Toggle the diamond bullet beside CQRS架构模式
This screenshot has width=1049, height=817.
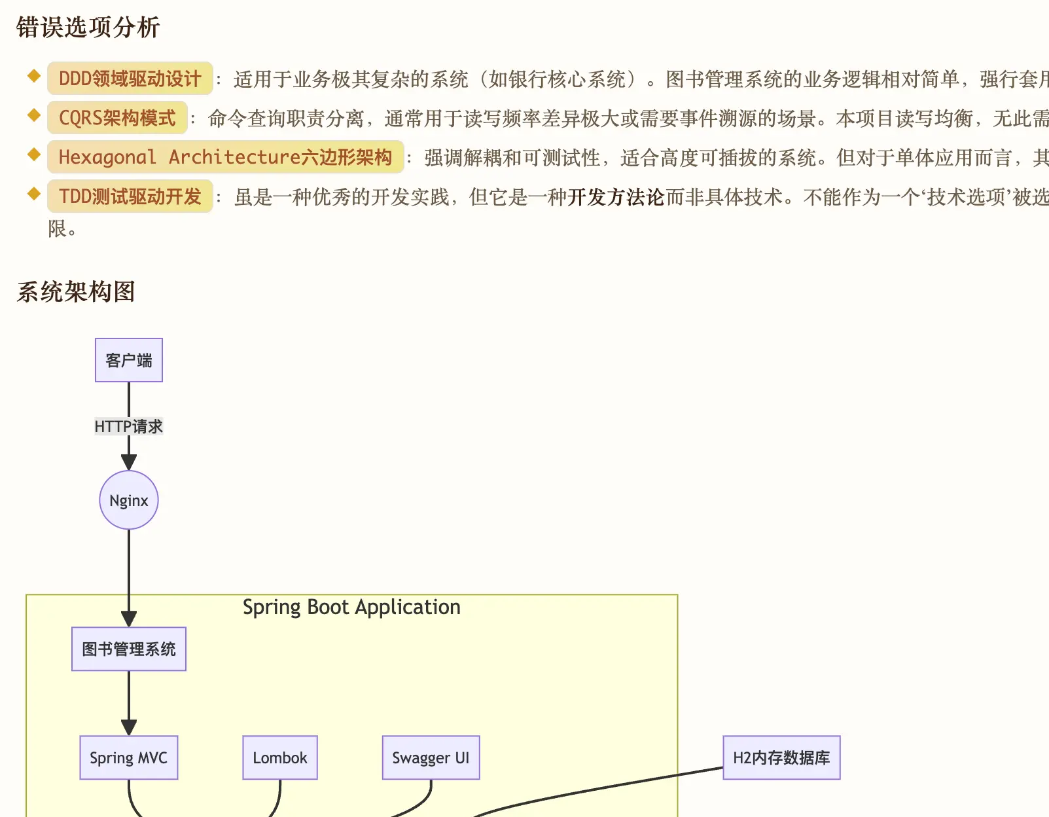coord(32,114)
